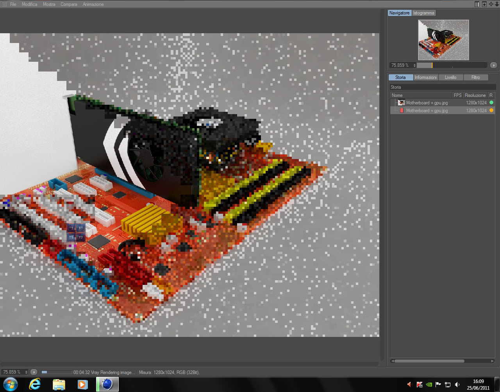Viewport: 500px width, 392px height.
Task: Click the R column header
Action: point(491,95)
